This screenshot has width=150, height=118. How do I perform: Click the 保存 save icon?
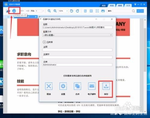point(106,86)
